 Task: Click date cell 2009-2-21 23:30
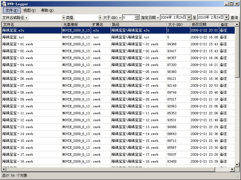tap(205, 148)
